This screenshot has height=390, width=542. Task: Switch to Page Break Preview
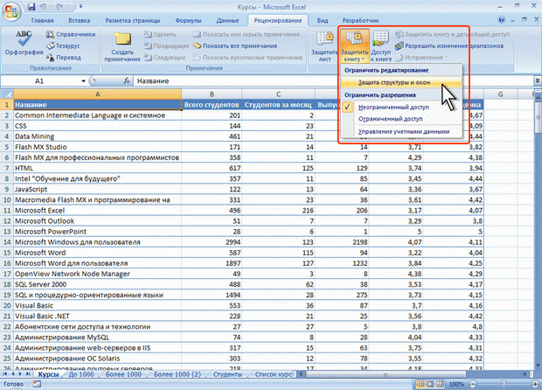click(x=441, y=384)
